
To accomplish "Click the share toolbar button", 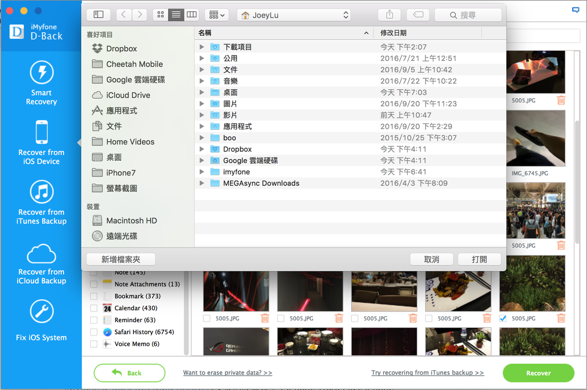I will click(390, 14).
